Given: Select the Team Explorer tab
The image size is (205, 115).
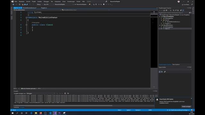Looking at the screenshot, I should [x=176, y=65].
